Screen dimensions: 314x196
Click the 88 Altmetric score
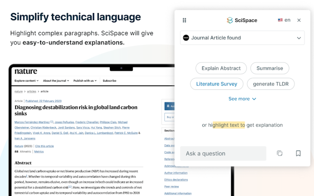(23, 152)
